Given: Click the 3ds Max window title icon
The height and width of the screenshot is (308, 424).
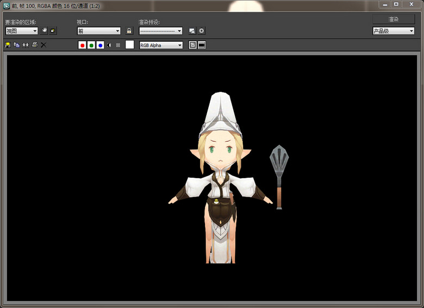Looking at the screenshot, I should pyautogui.click(x=7, y=5).
